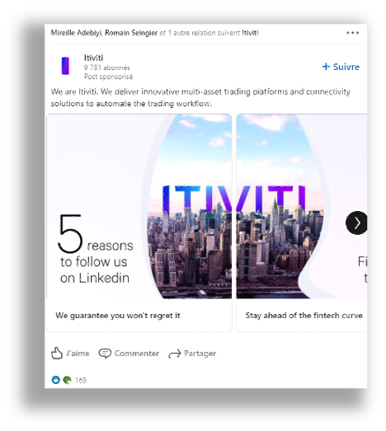Image resolution: width=386 pixels, height=431 pixels.
Task: Click the plus sign beside Suivre
Action: tap(326, 67)
